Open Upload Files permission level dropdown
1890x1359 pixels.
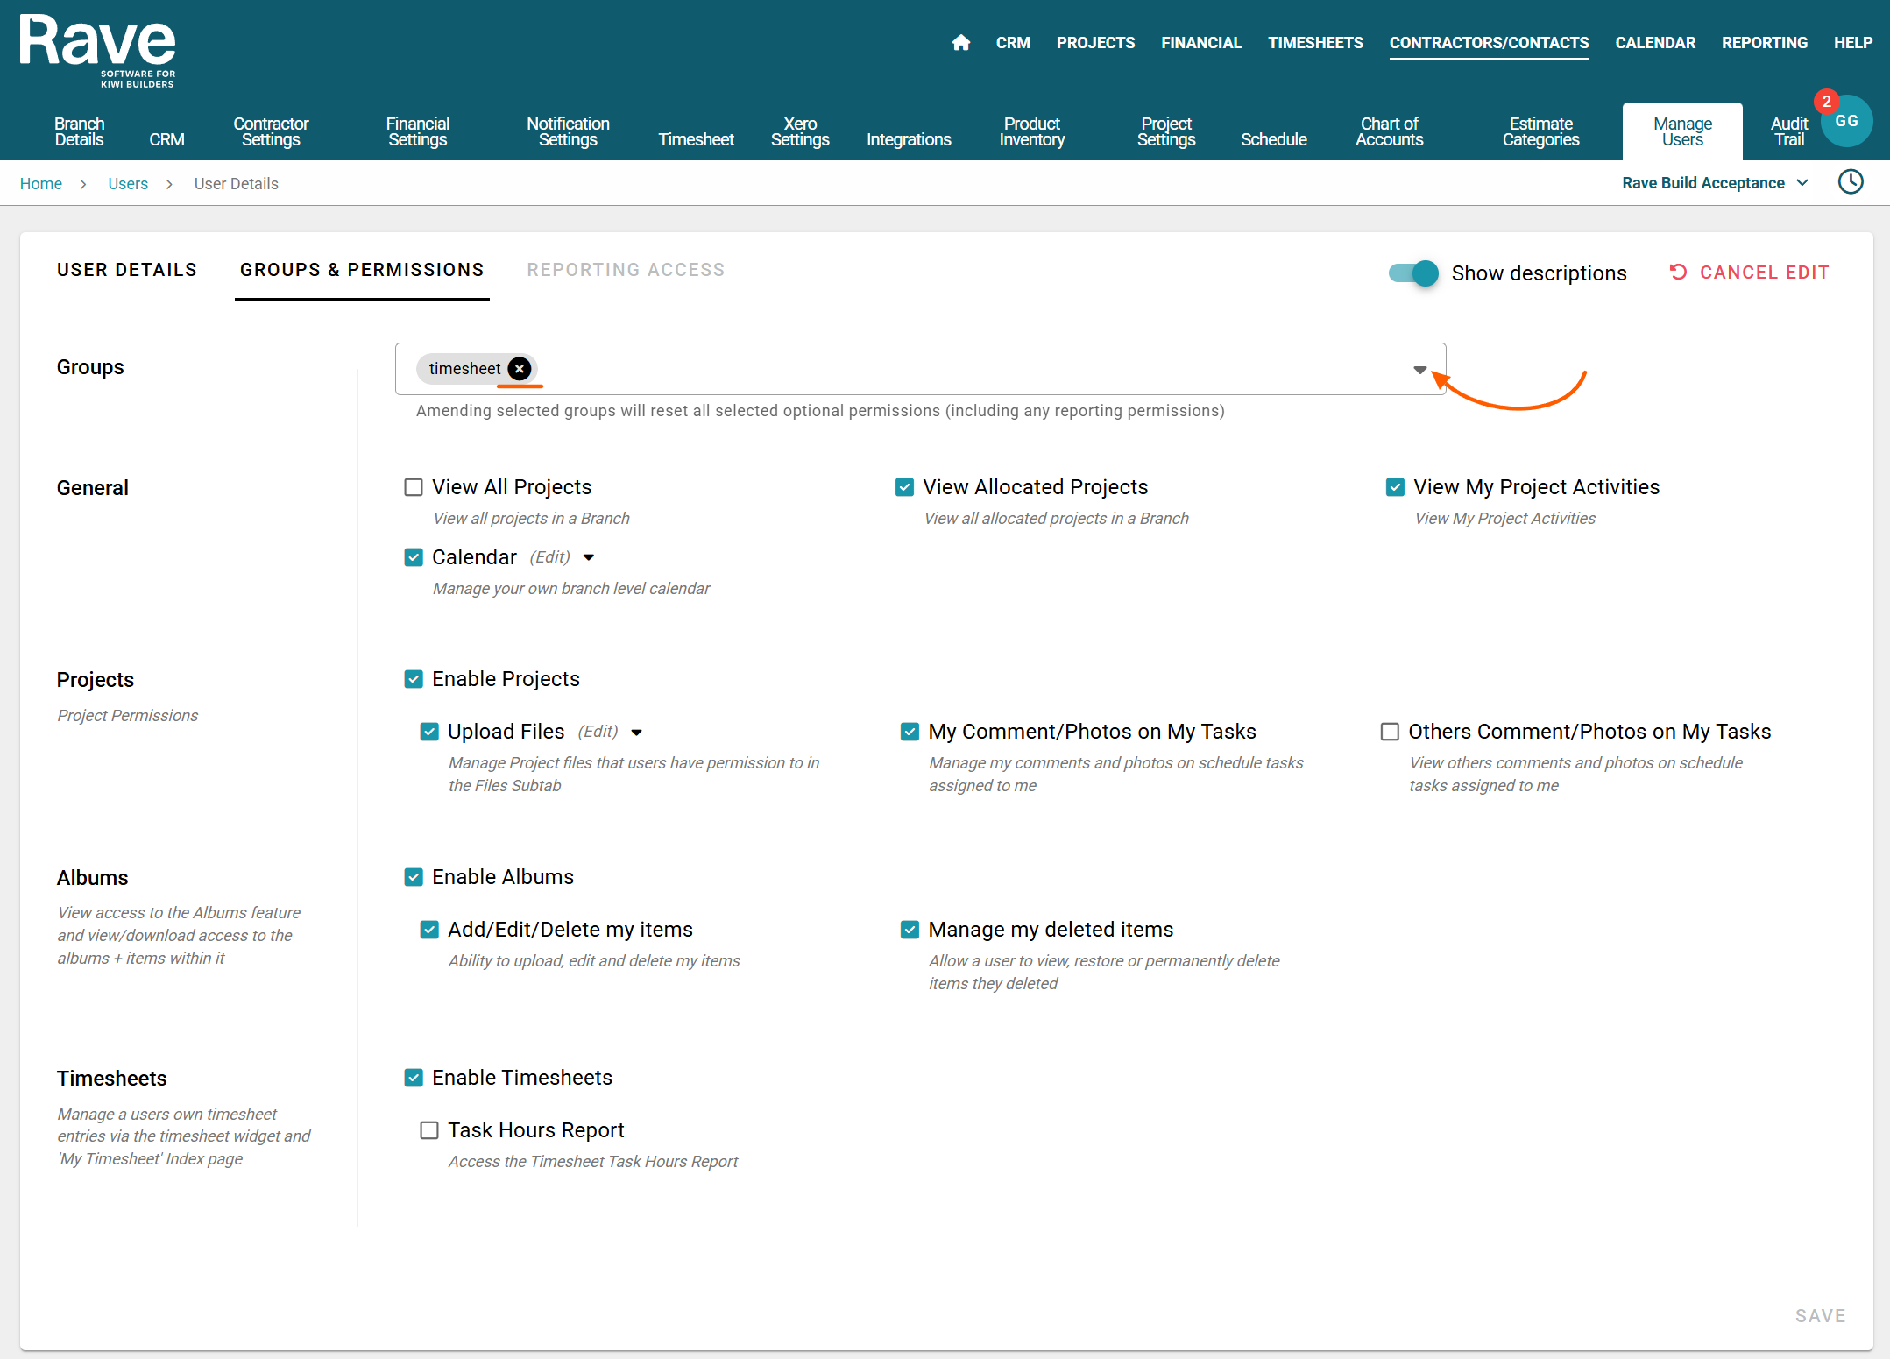[637, 733]
